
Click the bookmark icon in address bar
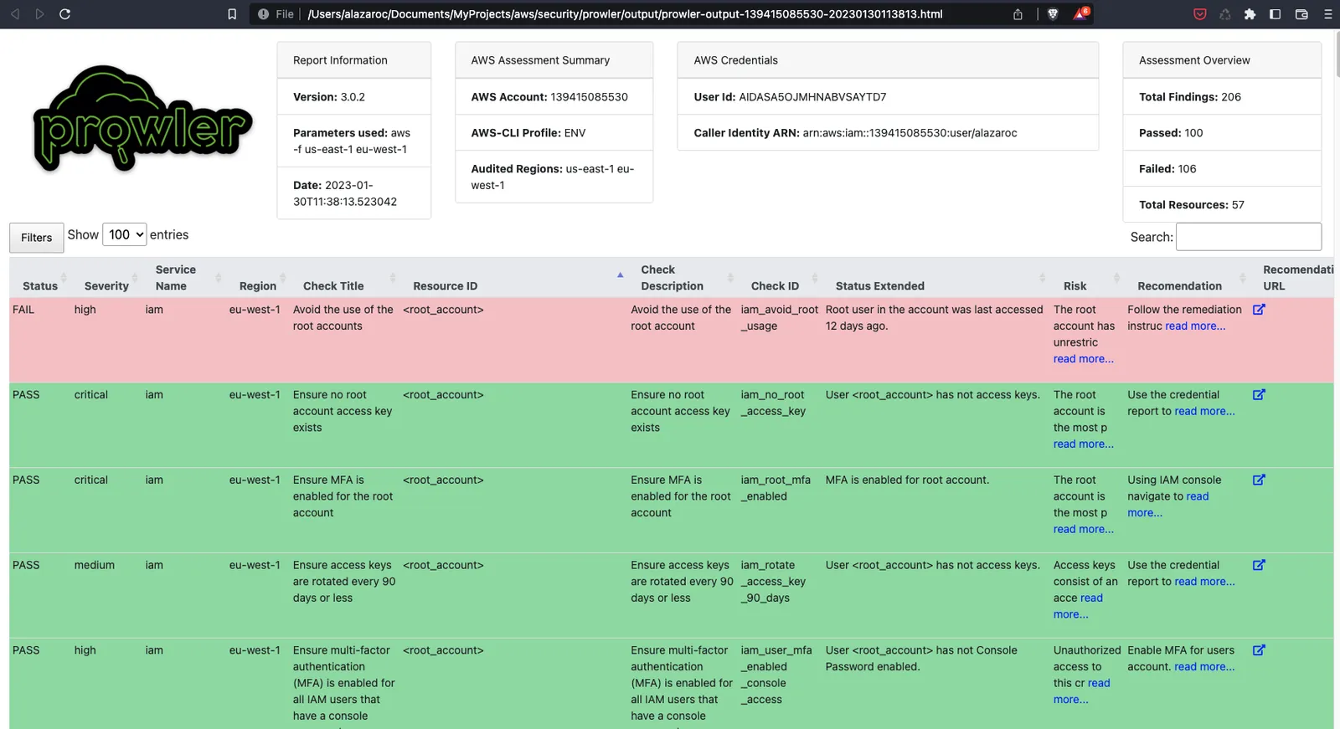(x=232, y=14)
